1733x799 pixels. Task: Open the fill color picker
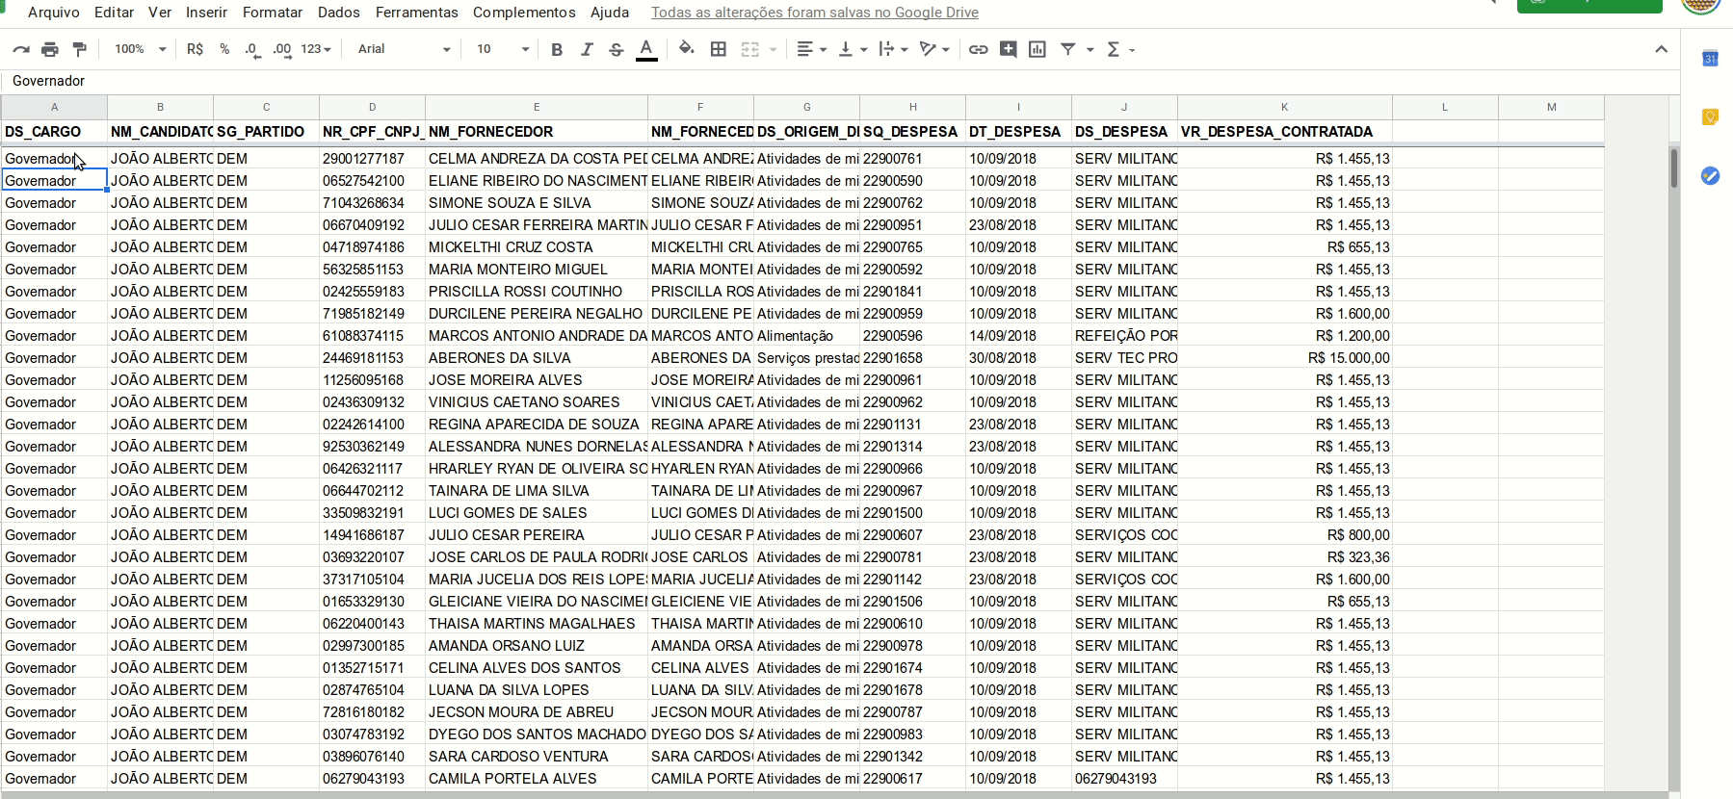coord(686,49)
